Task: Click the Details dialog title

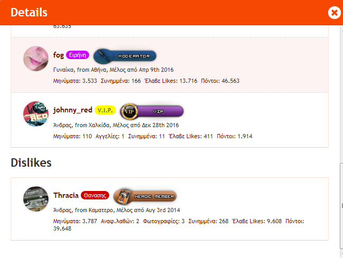Action: coord(29,13)
